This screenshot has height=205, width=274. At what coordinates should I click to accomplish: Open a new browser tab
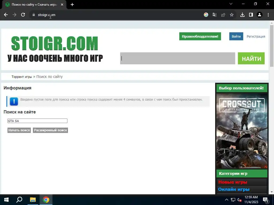pyautogui.click(x=72, y=5)
